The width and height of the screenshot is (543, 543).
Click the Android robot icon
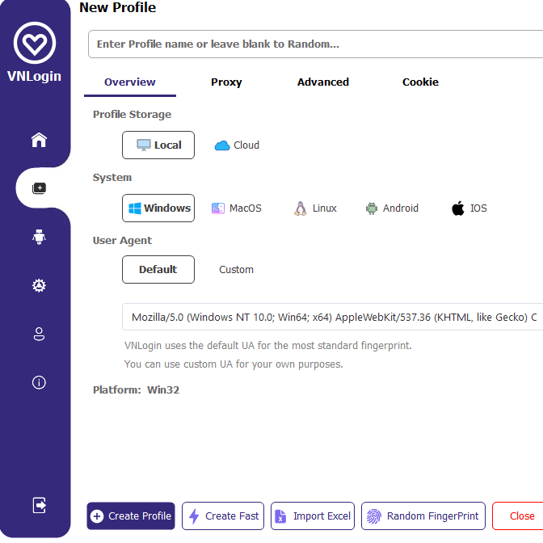pos(372,208)
